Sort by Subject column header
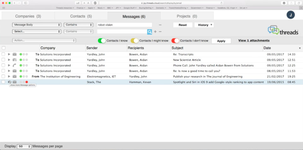303x150 pixels. coord(177,48)
